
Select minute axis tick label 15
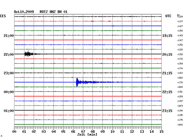click(x=161, y=132)
